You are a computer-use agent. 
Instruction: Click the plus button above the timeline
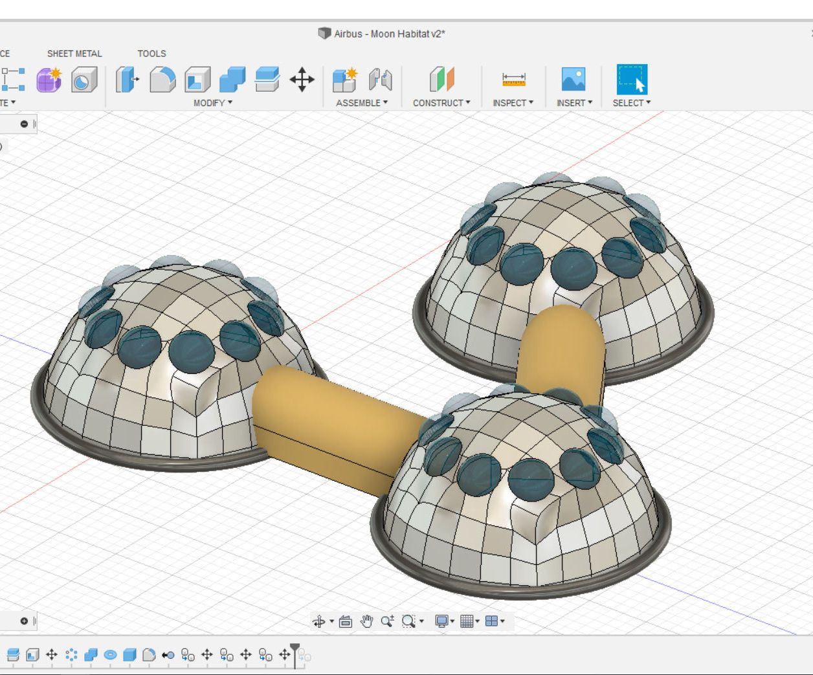click(x=23, y=622)
